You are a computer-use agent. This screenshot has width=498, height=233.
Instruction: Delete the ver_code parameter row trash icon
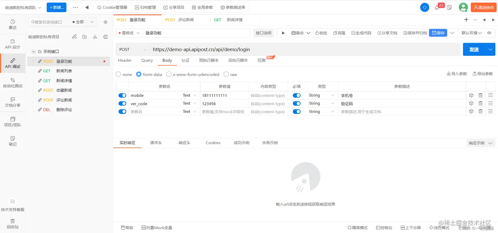click(481, 103)
